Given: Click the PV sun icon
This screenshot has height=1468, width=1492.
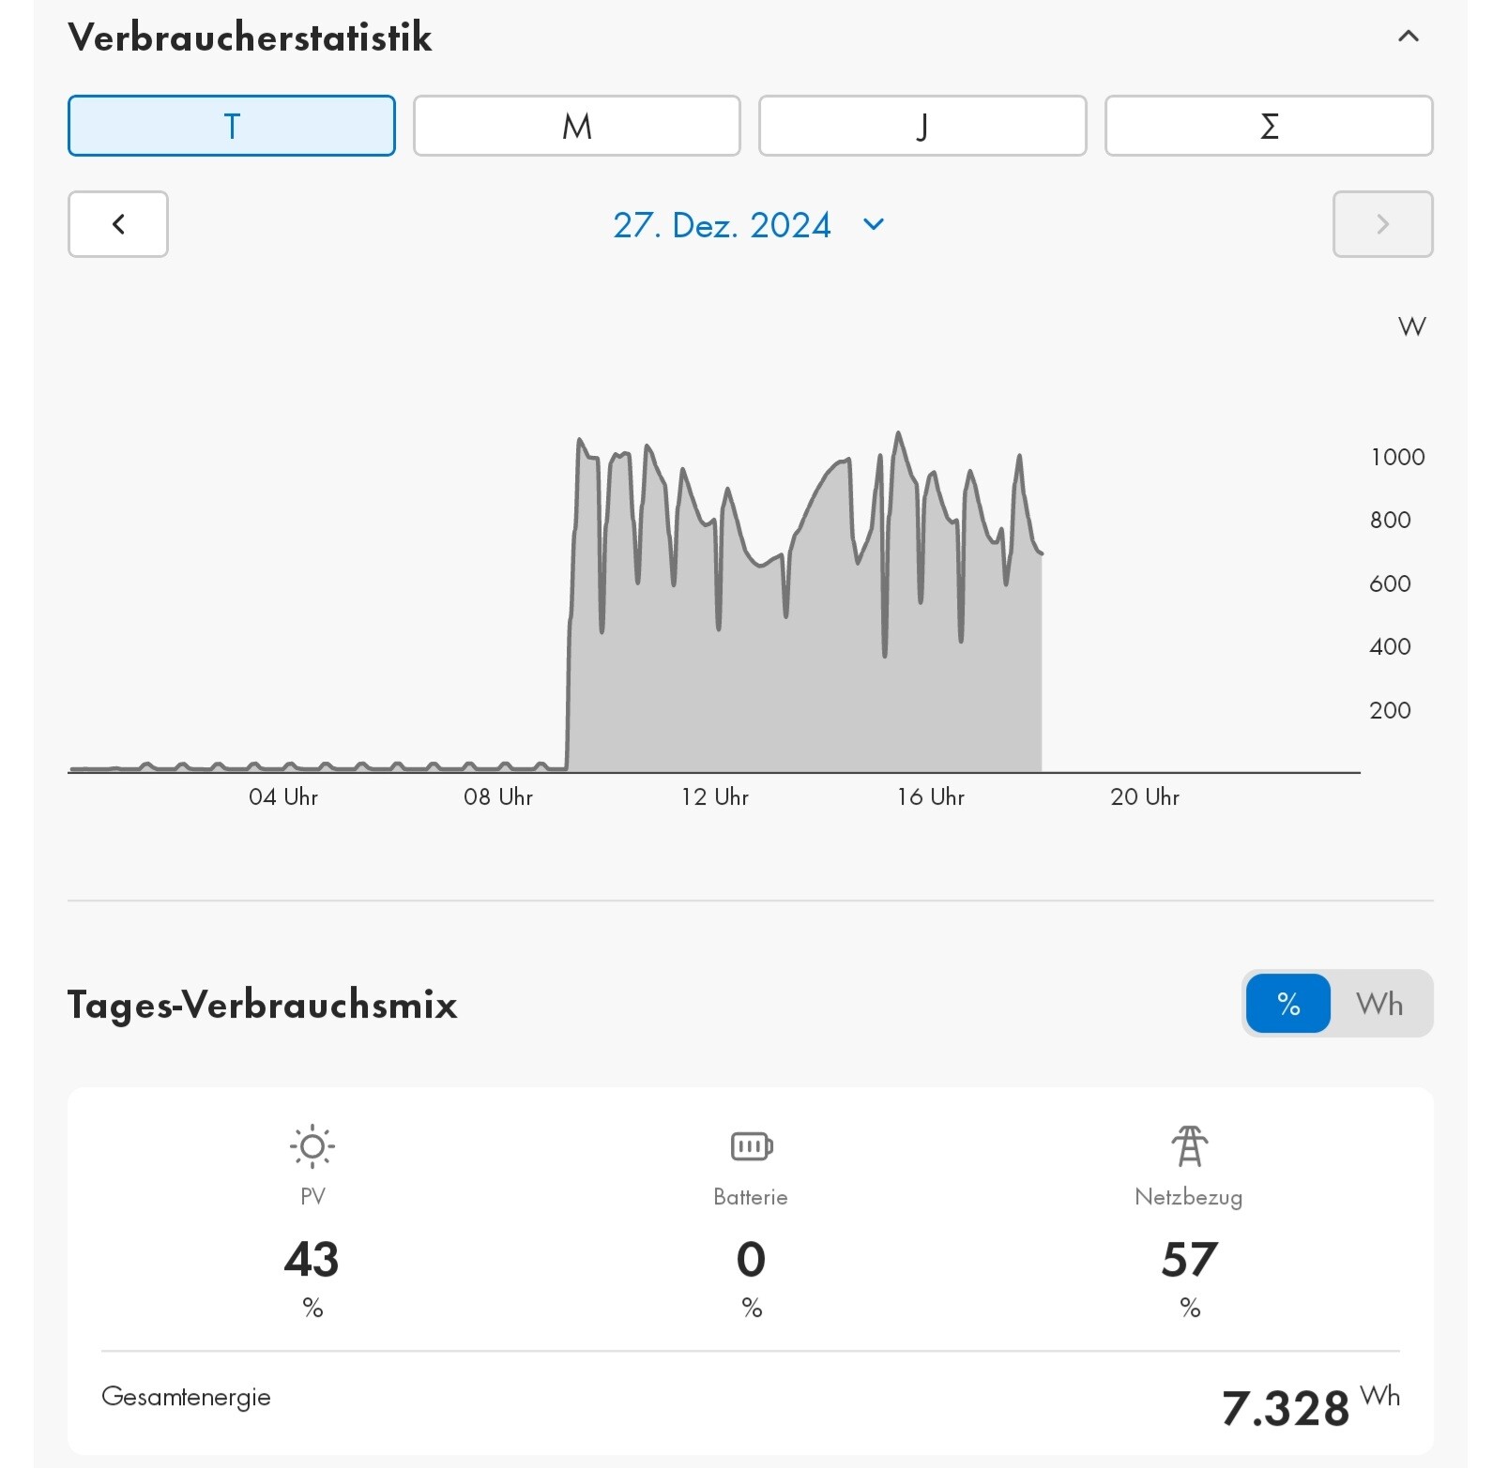Looking at the screenshot, I should (x=312, y=1146).
